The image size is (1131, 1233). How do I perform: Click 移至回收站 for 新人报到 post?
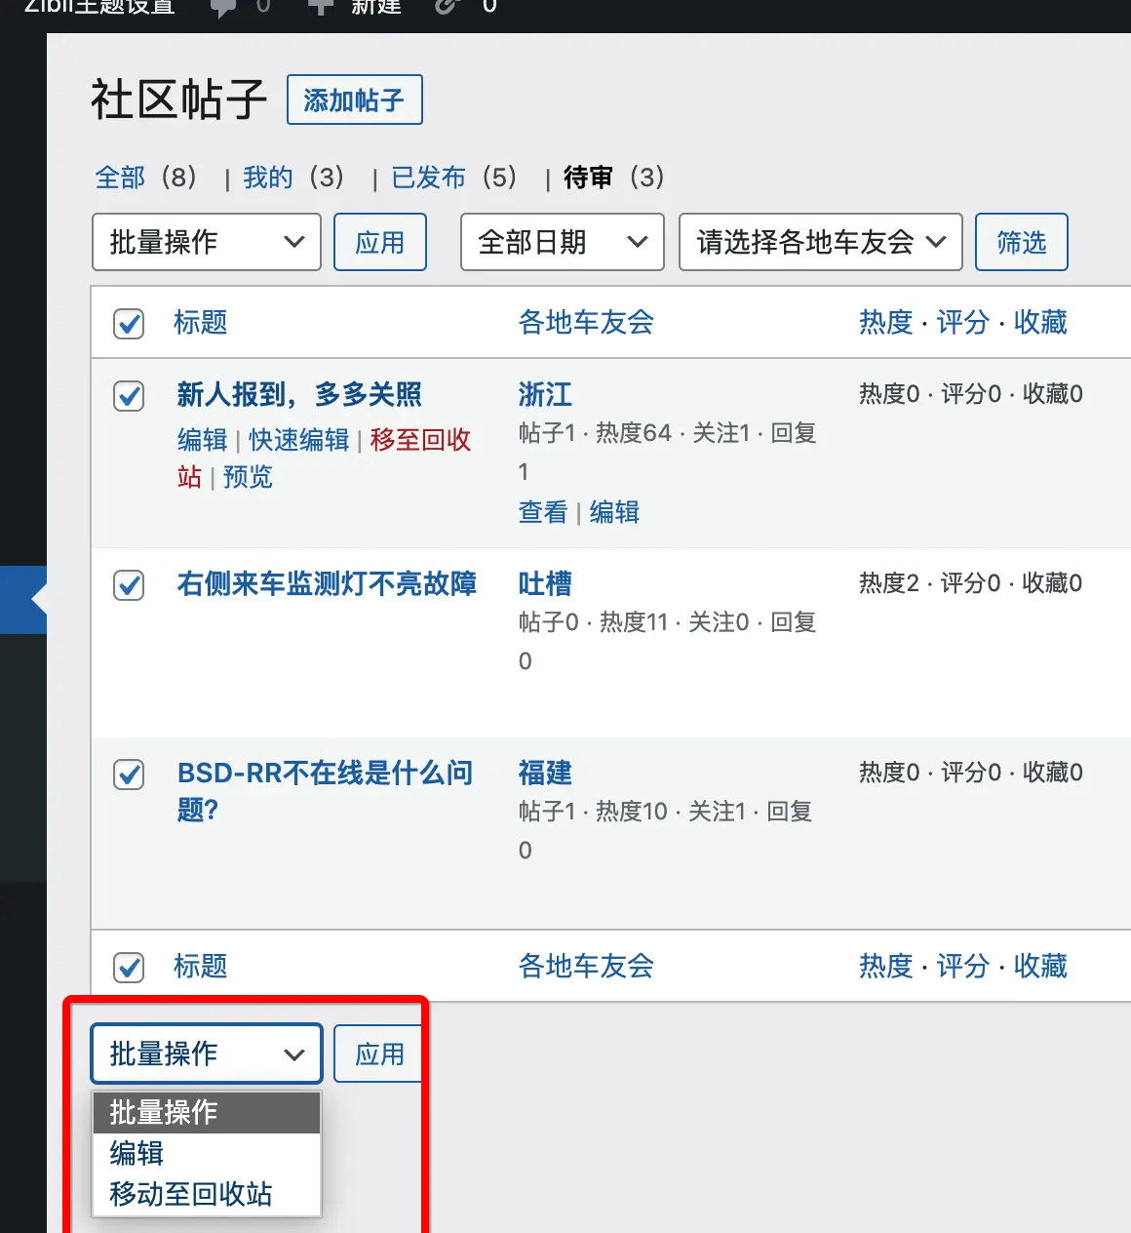click(x=420, y=440)
